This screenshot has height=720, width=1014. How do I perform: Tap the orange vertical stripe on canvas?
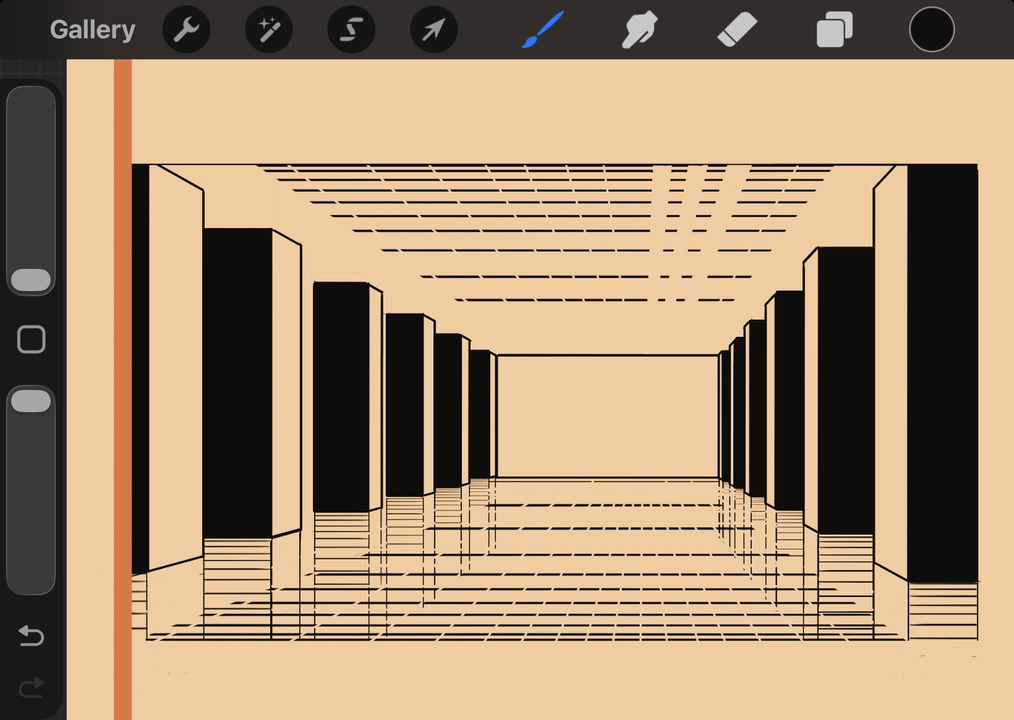122,371
